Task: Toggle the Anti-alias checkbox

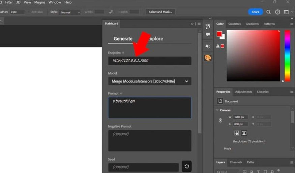Action: click(28, 12)
